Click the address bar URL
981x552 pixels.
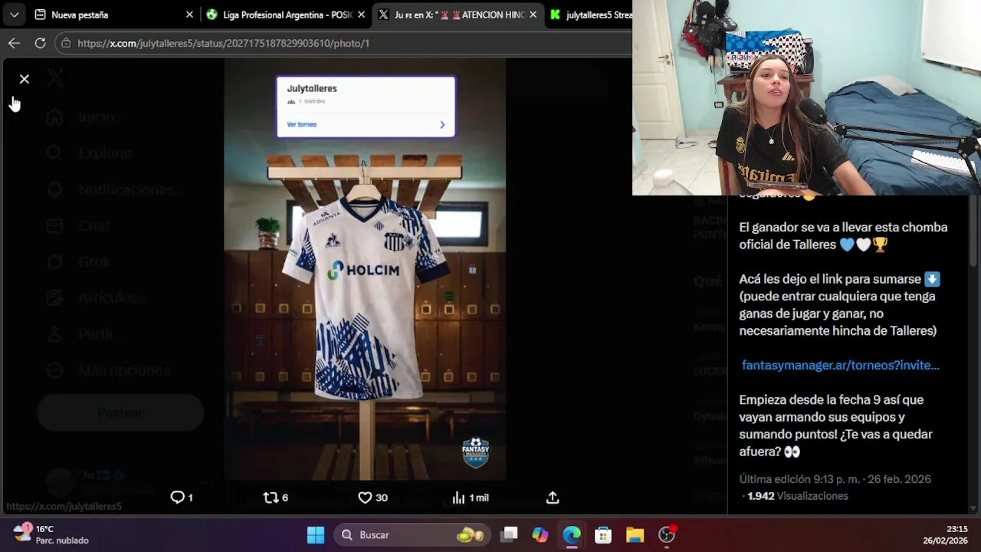(x=223, y=43)
